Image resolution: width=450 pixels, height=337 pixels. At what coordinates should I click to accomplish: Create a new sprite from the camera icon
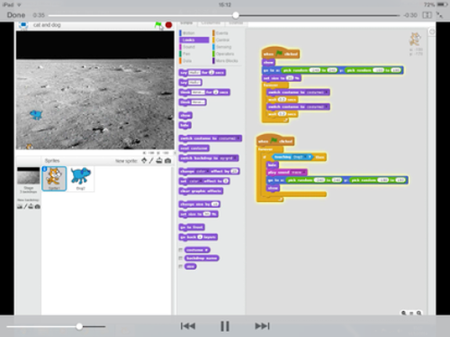coord(167,161)
